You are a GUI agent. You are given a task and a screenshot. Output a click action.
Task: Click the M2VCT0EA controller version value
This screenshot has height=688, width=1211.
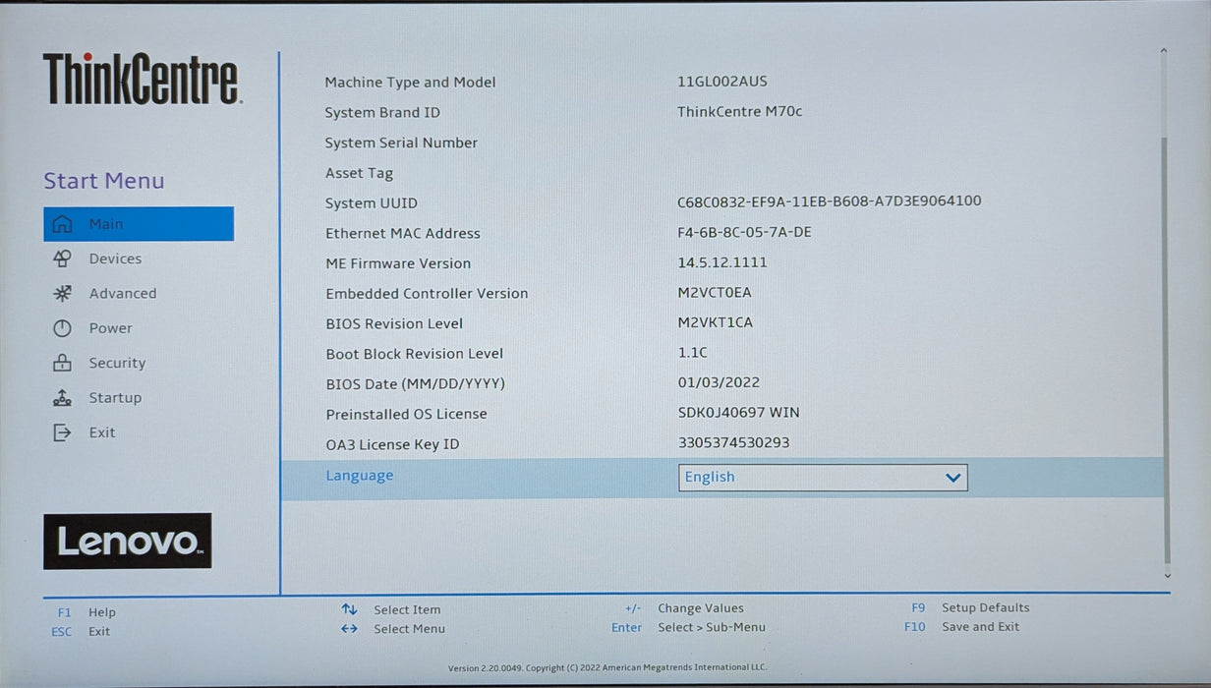pos(715,293)
